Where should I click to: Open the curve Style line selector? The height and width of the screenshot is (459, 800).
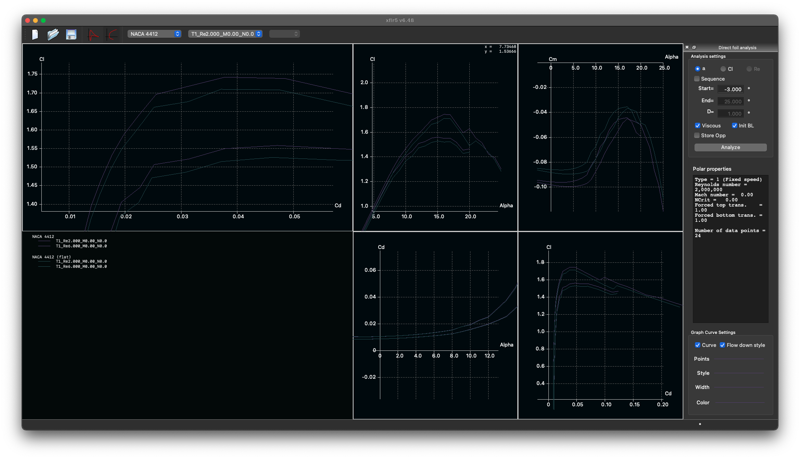click(739, 373)
